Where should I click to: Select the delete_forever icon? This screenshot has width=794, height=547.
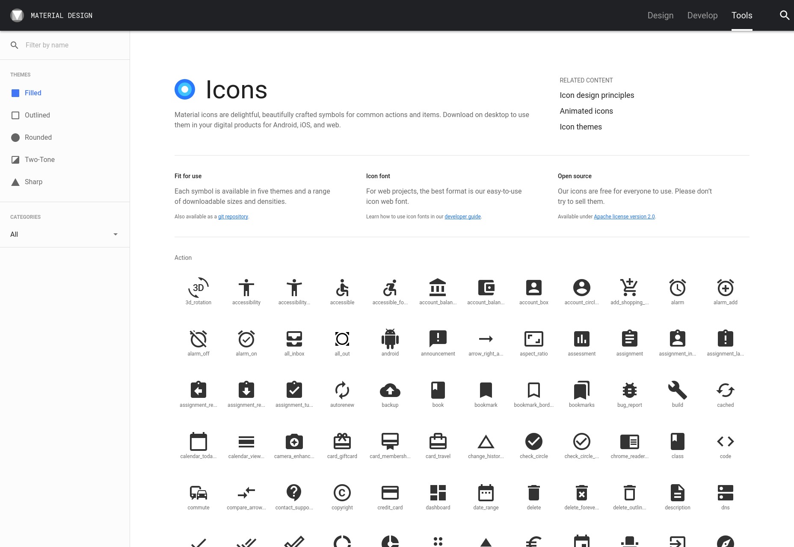(582, 493)
